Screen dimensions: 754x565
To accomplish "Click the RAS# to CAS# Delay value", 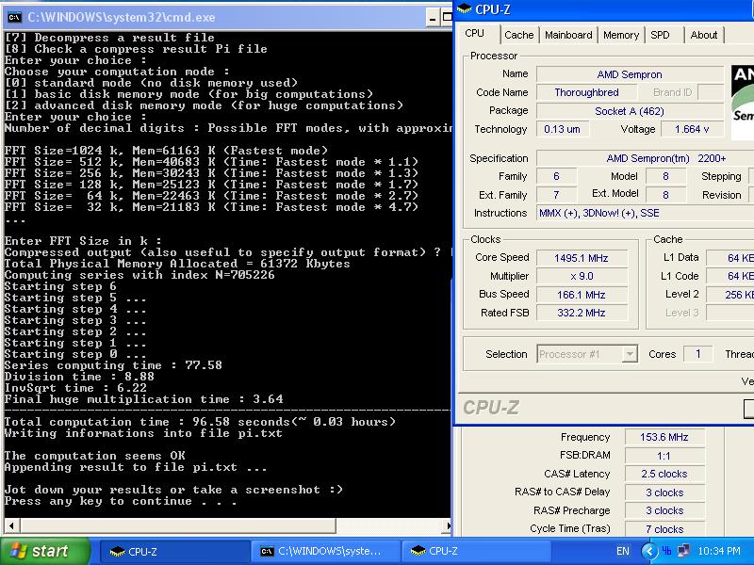I will 664,492.
